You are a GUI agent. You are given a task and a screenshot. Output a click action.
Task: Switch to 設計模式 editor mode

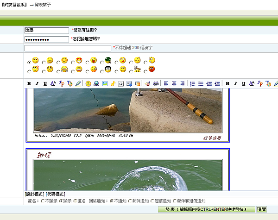(34, 194)
